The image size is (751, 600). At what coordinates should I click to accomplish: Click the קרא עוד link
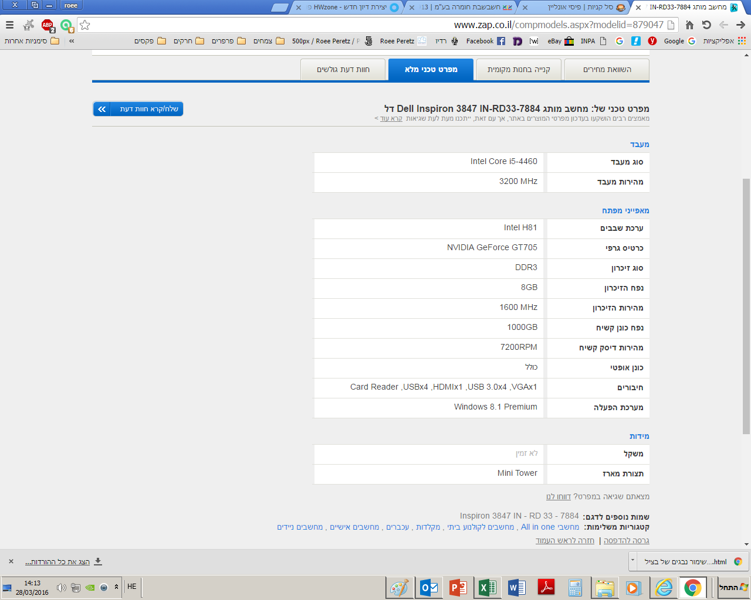point(391,118)
